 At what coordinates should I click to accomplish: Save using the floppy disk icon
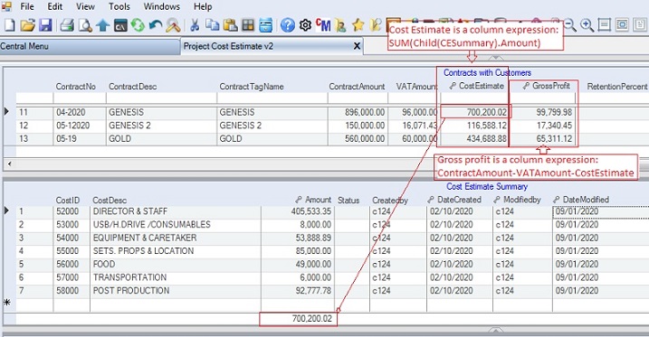tap(45, 25)
